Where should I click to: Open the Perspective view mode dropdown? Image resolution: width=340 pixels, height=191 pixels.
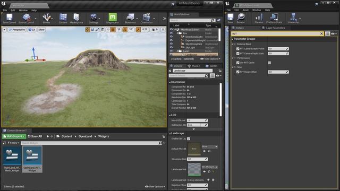(16, 30)
